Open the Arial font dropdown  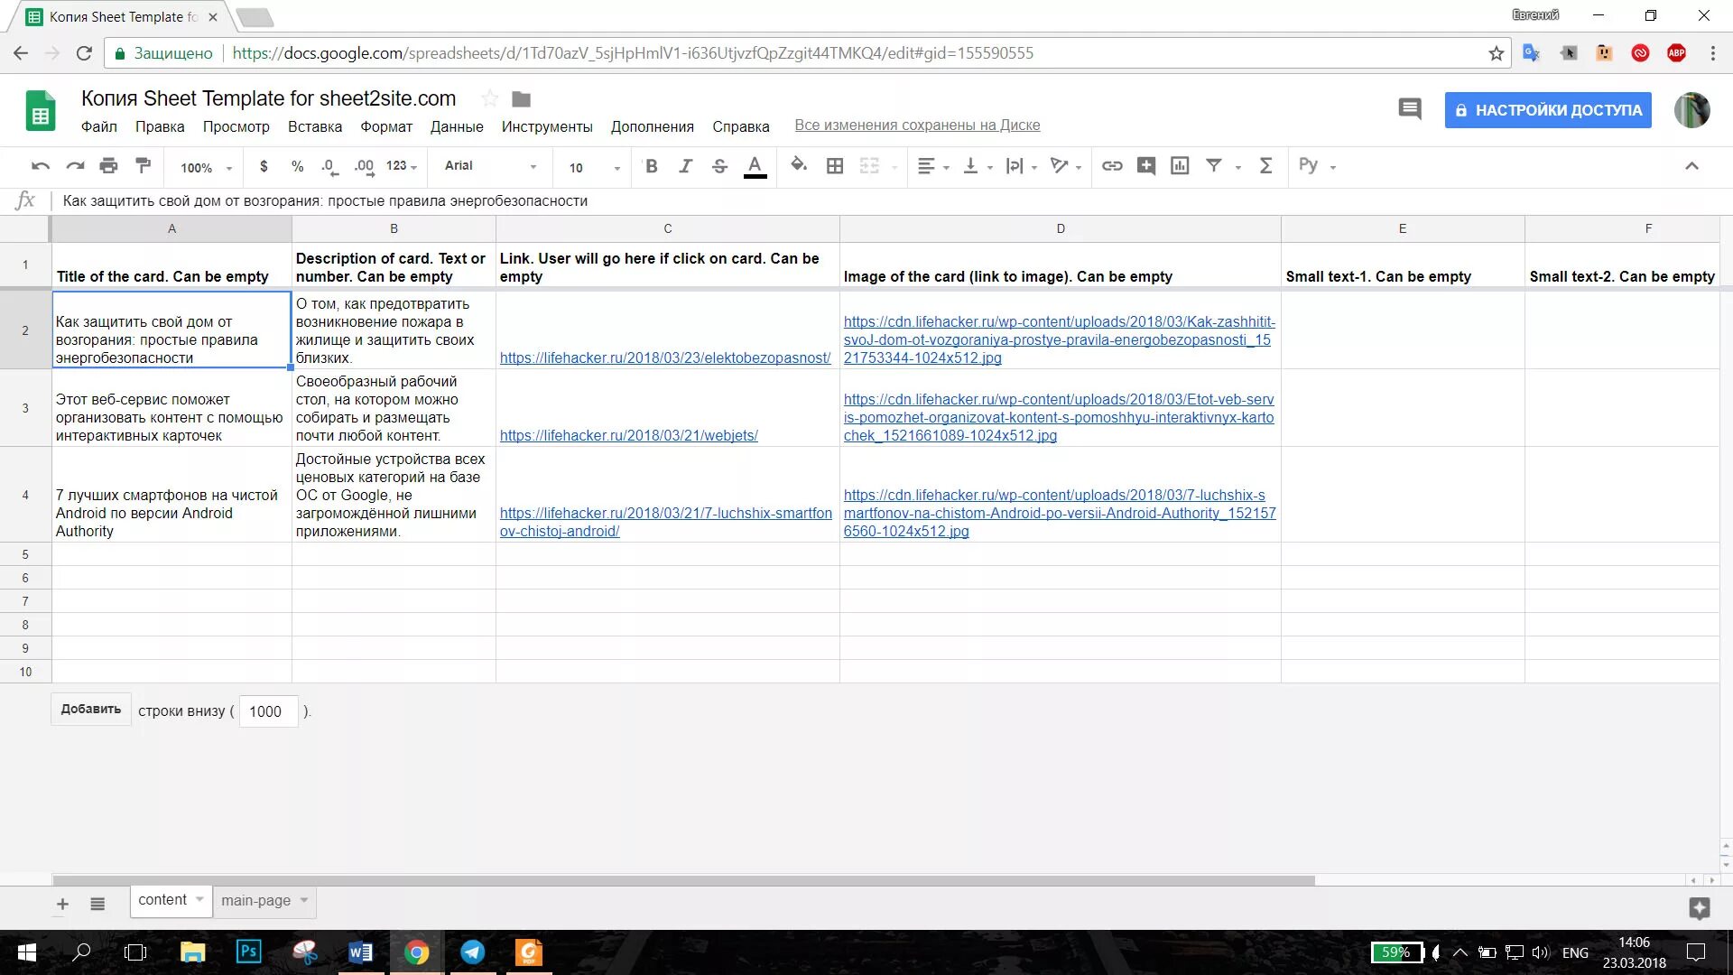(490, 166)
